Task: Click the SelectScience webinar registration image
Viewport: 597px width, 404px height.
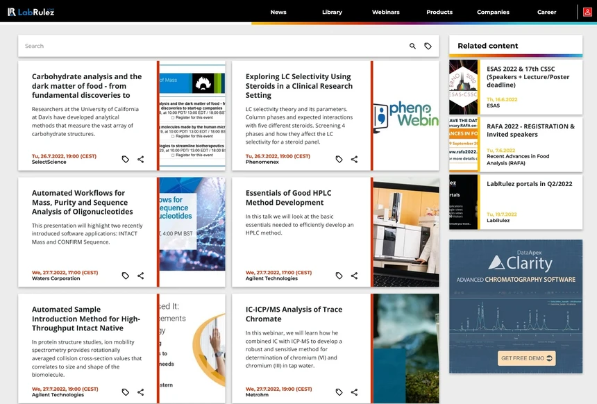Action: click(192, 115)
